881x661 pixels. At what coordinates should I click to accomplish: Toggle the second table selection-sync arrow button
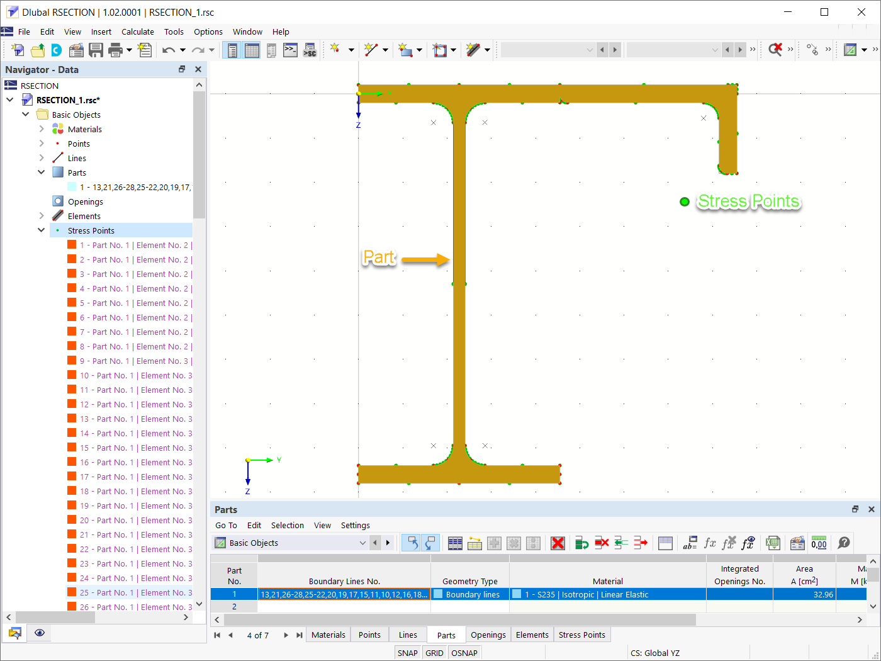click(x=430, y=543)
